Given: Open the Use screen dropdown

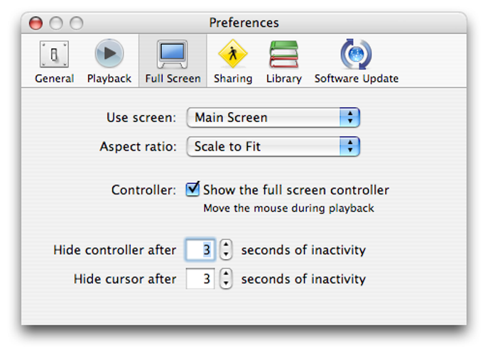Looking at the screenshot, I should pyautogui.click(x=273, y=118).
